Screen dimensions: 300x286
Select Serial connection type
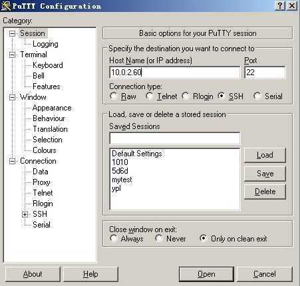click(x=257, y=96)
